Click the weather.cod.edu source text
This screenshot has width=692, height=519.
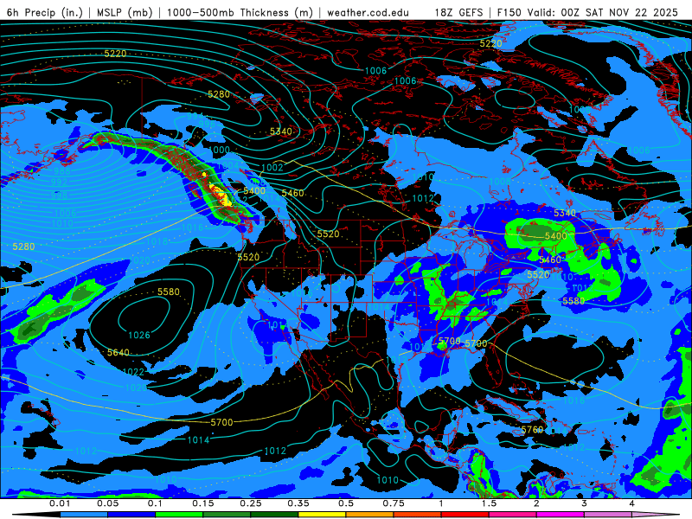(368, 12)
